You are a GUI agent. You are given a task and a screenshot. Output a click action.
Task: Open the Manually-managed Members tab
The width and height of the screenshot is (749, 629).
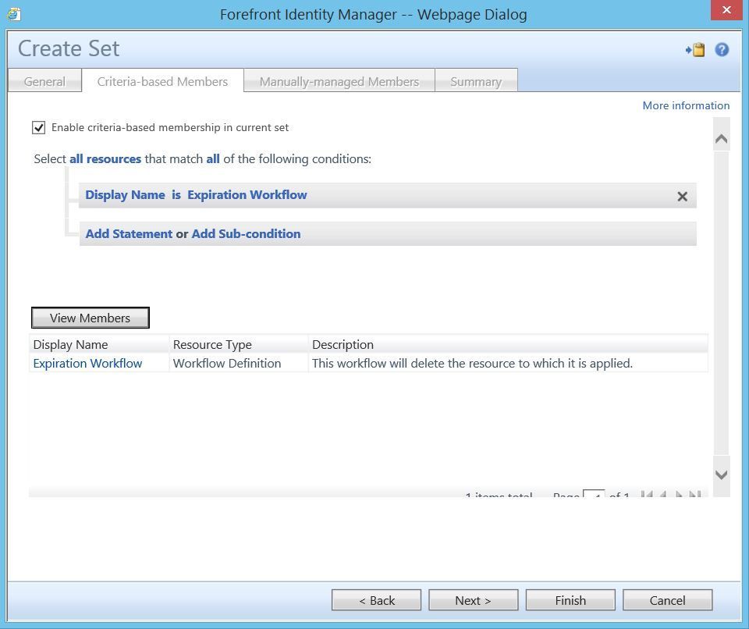(339, 81)
